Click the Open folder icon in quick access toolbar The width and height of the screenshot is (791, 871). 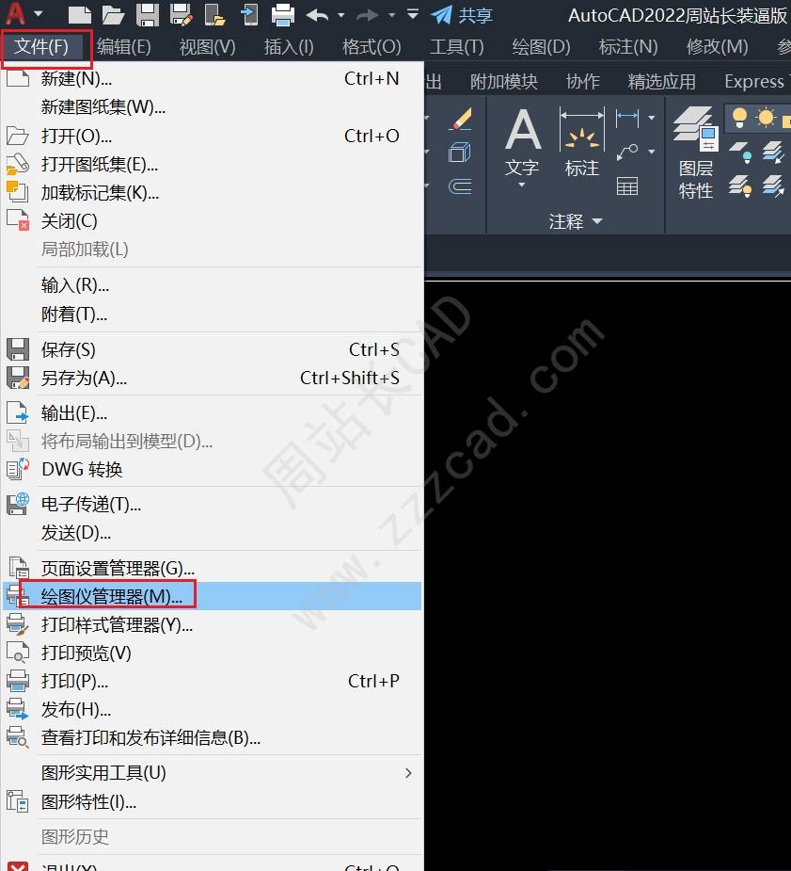pyautogui.click(x=113, y=15)
